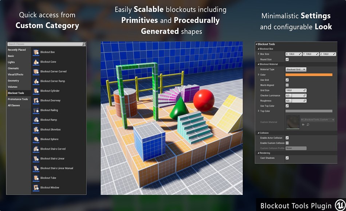Select the Blockout Doorway icon
The image size is (346, 211).
pos(36,100)
